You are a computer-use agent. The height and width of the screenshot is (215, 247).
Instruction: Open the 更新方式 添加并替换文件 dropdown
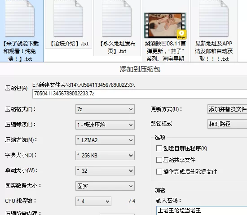point(227,109)
